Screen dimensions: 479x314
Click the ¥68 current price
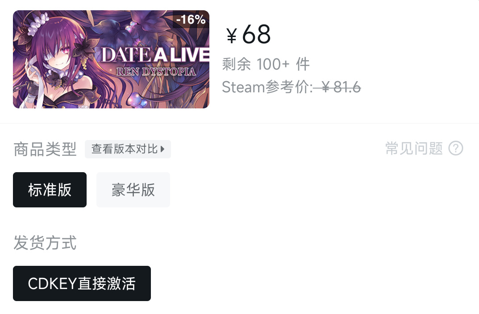(248, 34)
